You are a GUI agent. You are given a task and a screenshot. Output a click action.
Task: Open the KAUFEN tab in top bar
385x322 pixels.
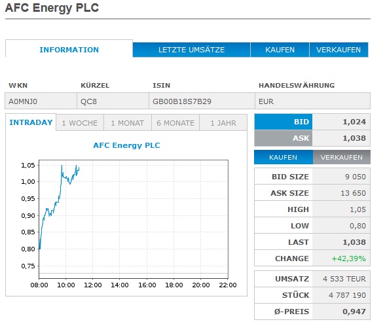coord(280,50)
